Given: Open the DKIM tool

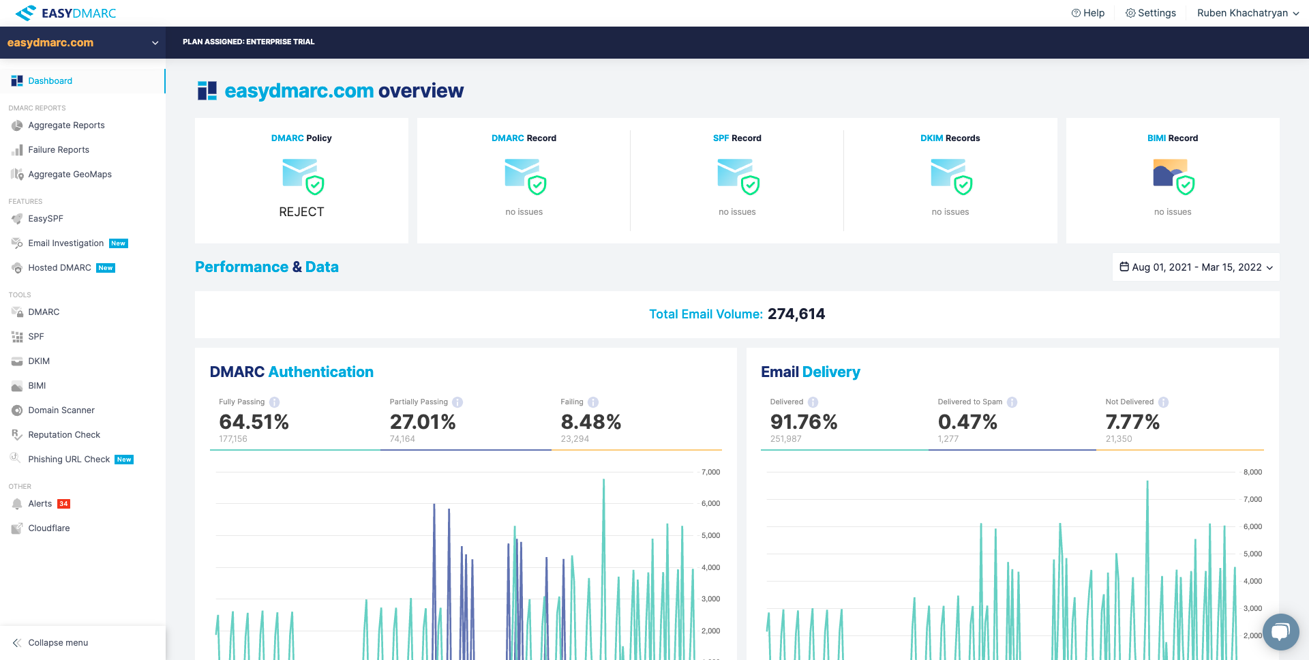Looking at the screenshot, I should click(39, 361).
